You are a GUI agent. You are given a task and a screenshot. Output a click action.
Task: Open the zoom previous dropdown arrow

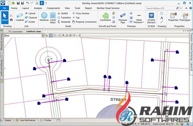[x=76, y=36]
